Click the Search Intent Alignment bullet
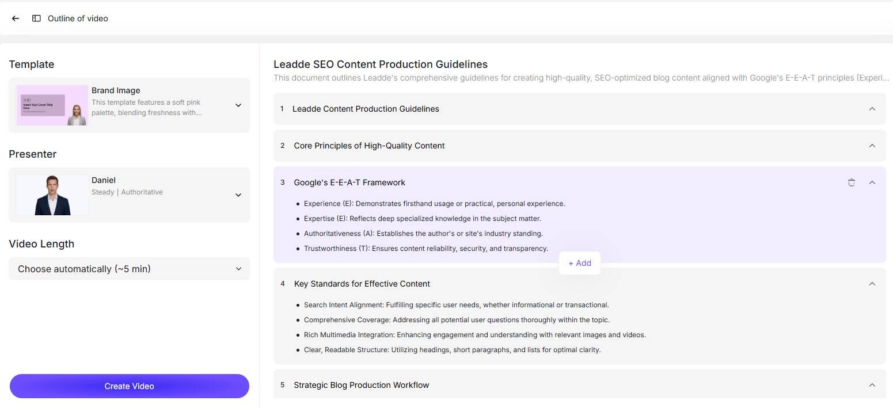This screenshot has height=408, width=893. [x=456, y=305]
